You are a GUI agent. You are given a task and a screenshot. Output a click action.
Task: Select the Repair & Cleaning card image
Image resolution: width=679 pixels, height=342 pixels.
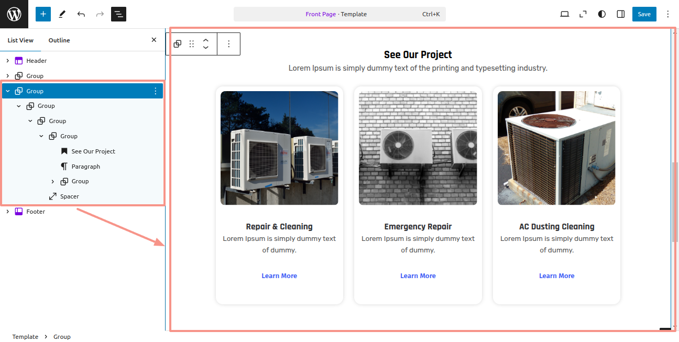pyautogui.click(x=279, y=148)
